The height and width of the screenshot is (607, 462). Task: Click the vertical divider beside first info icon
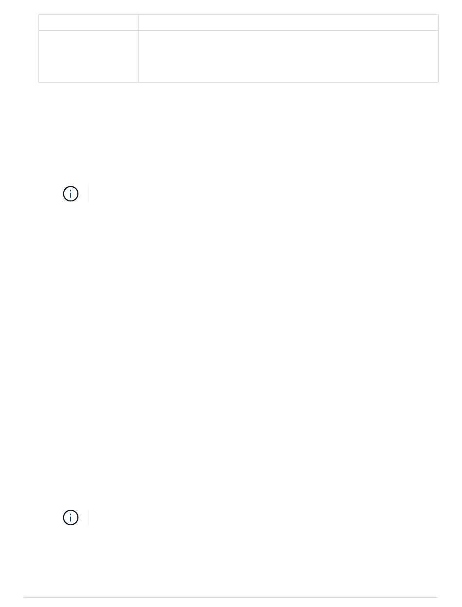(x=88, y=194)
